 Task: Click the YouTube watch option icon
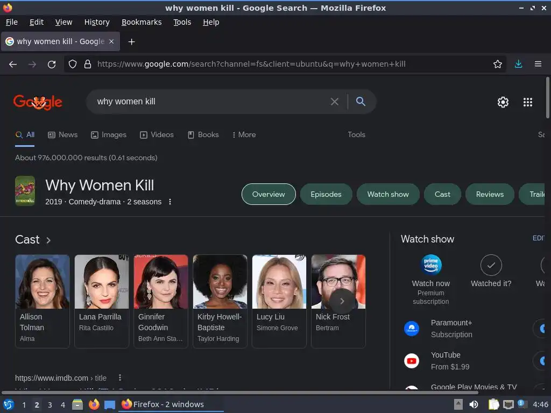[x=412, y=361]
